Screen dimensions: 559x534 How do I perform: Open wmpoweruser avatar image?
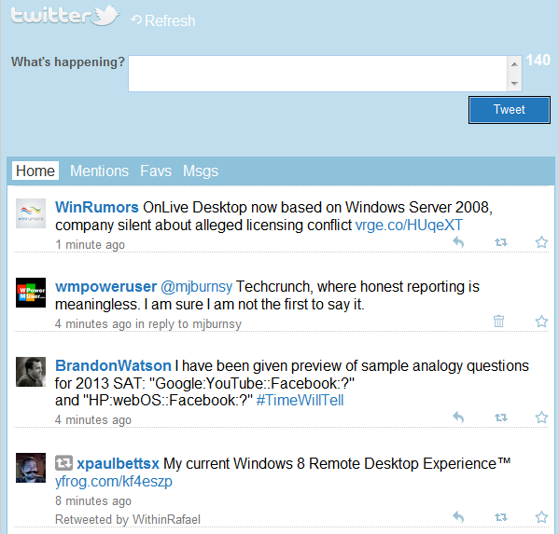(x=31, y=293)
